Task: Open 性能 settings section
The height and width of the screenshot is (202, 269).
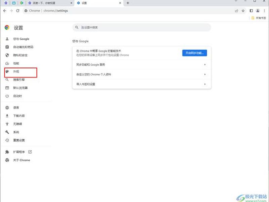Action: click(16, 63)
